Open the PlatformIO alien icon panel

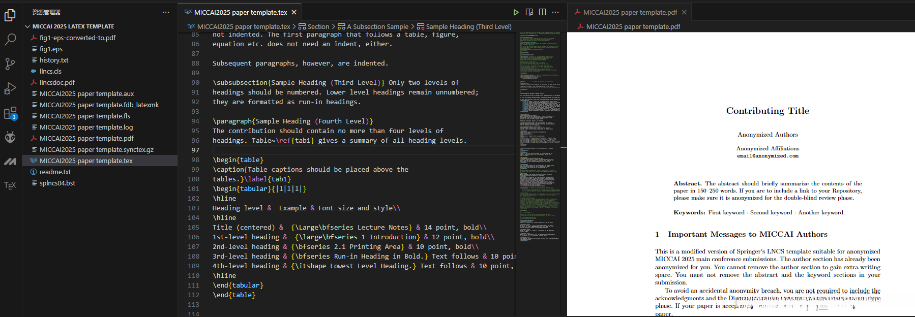(x=10, y=137)
